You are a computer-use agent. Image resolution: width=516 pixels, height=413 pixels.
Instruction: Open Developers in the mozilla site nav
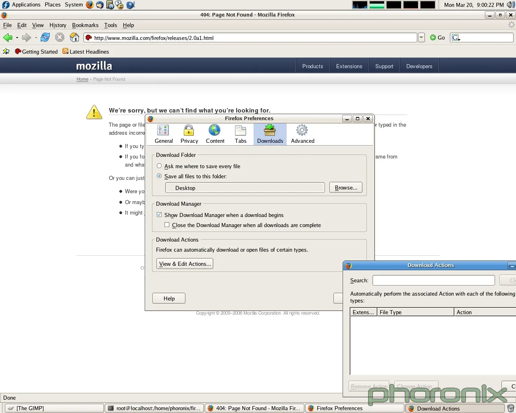(x=419, y=66)
